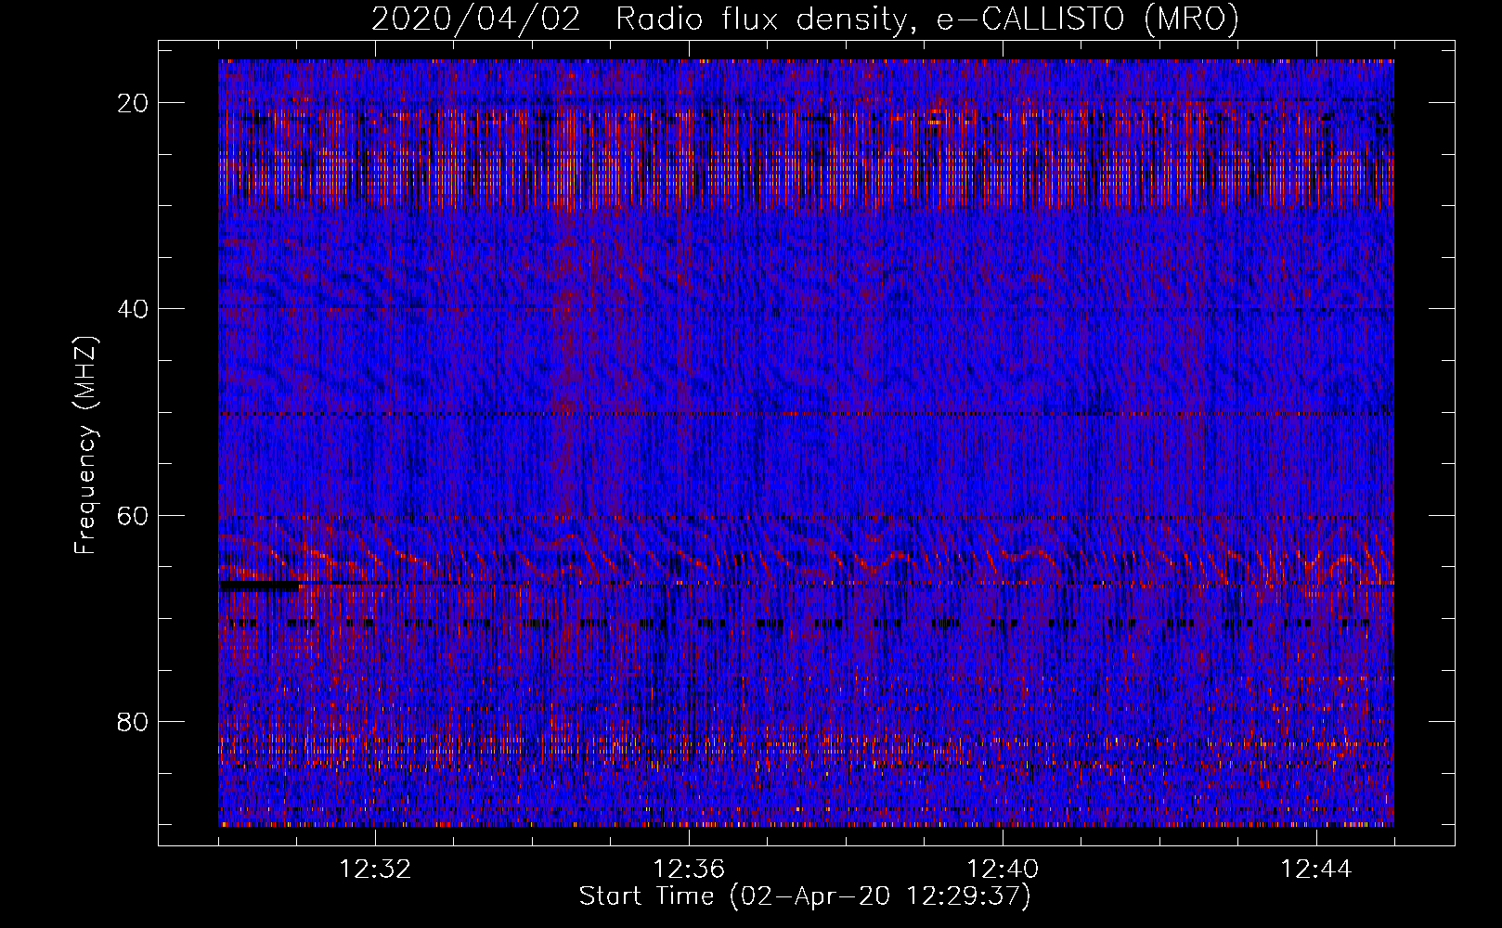The width and height of the screenshot is (1502, 928).
Task: Click the 12:36 time tick label
Action: [689, 870]
